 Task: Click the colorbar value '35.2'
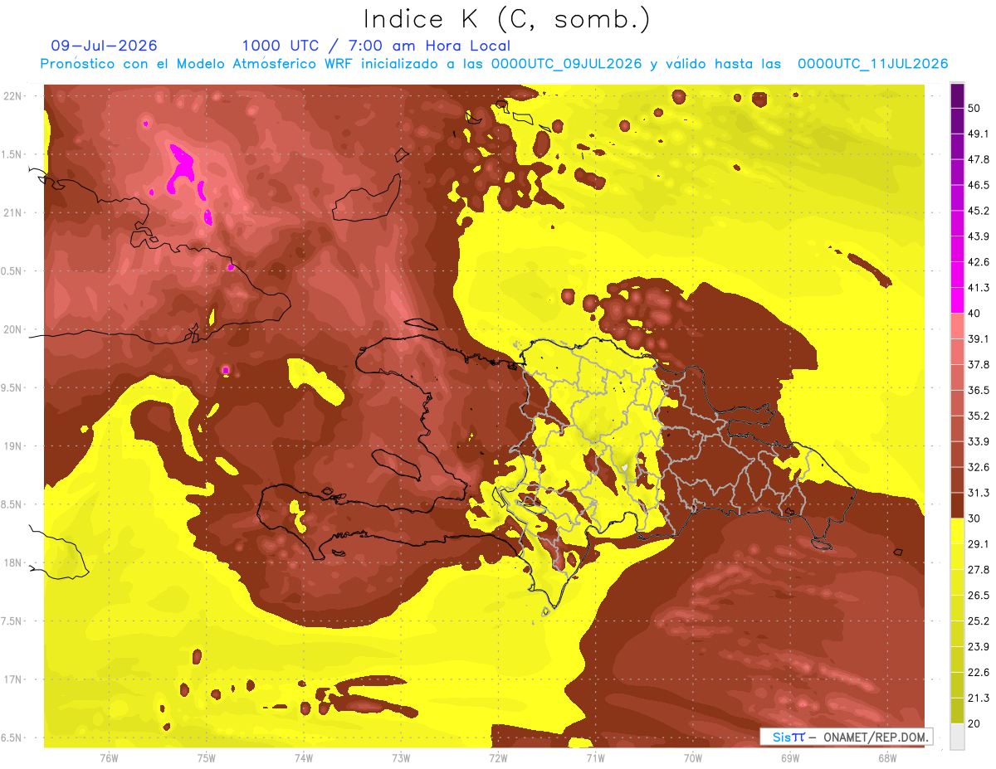coord(979,416)
